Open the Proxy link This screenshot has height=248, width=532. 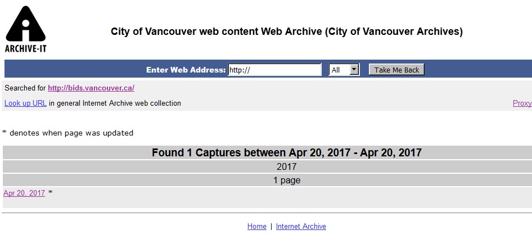pyautogui.click(x=522, y=103)
